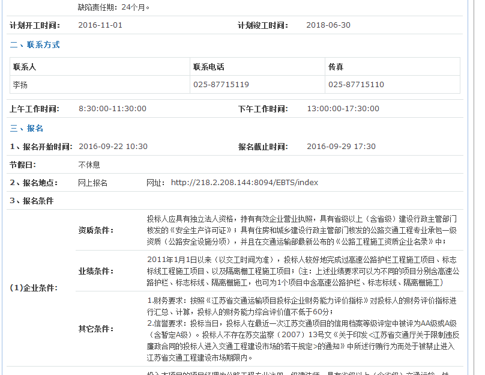Open the online registration URL 218.2.208.144:8094

pyautogui.click(x=244, y=183)
